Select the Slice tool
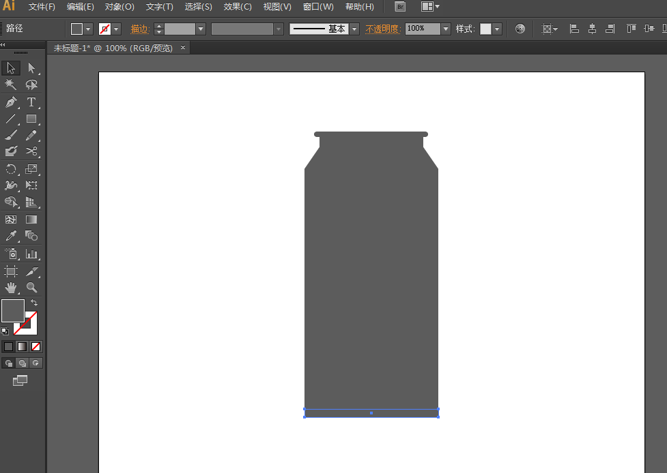 [31, 271]
